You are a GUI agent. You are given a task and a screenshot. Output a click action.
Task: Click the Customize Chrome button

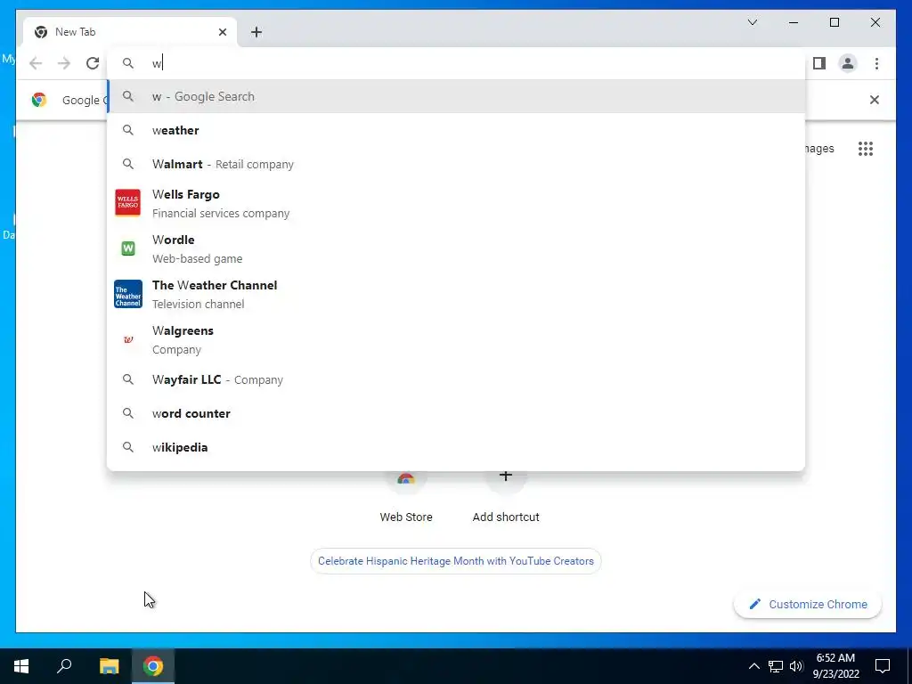pyautogui.click(x=808, y=605)
